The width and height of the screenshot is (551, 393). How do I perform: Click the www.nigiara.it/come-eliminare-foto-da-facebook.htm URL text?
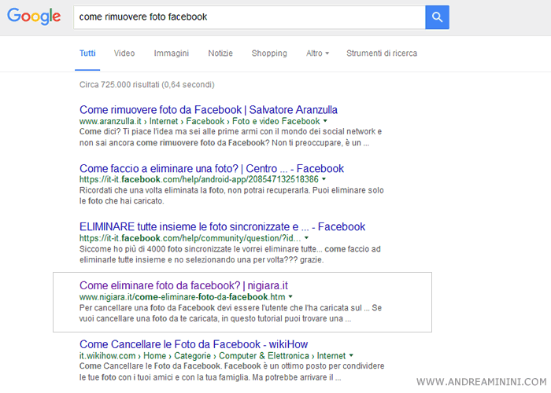(x=183, y=297)
